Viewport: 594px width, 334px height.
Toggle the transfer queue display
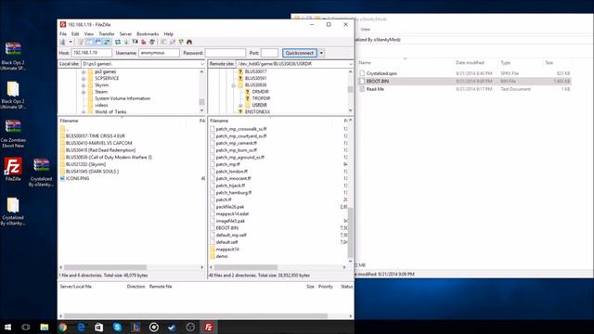(107, 42)
